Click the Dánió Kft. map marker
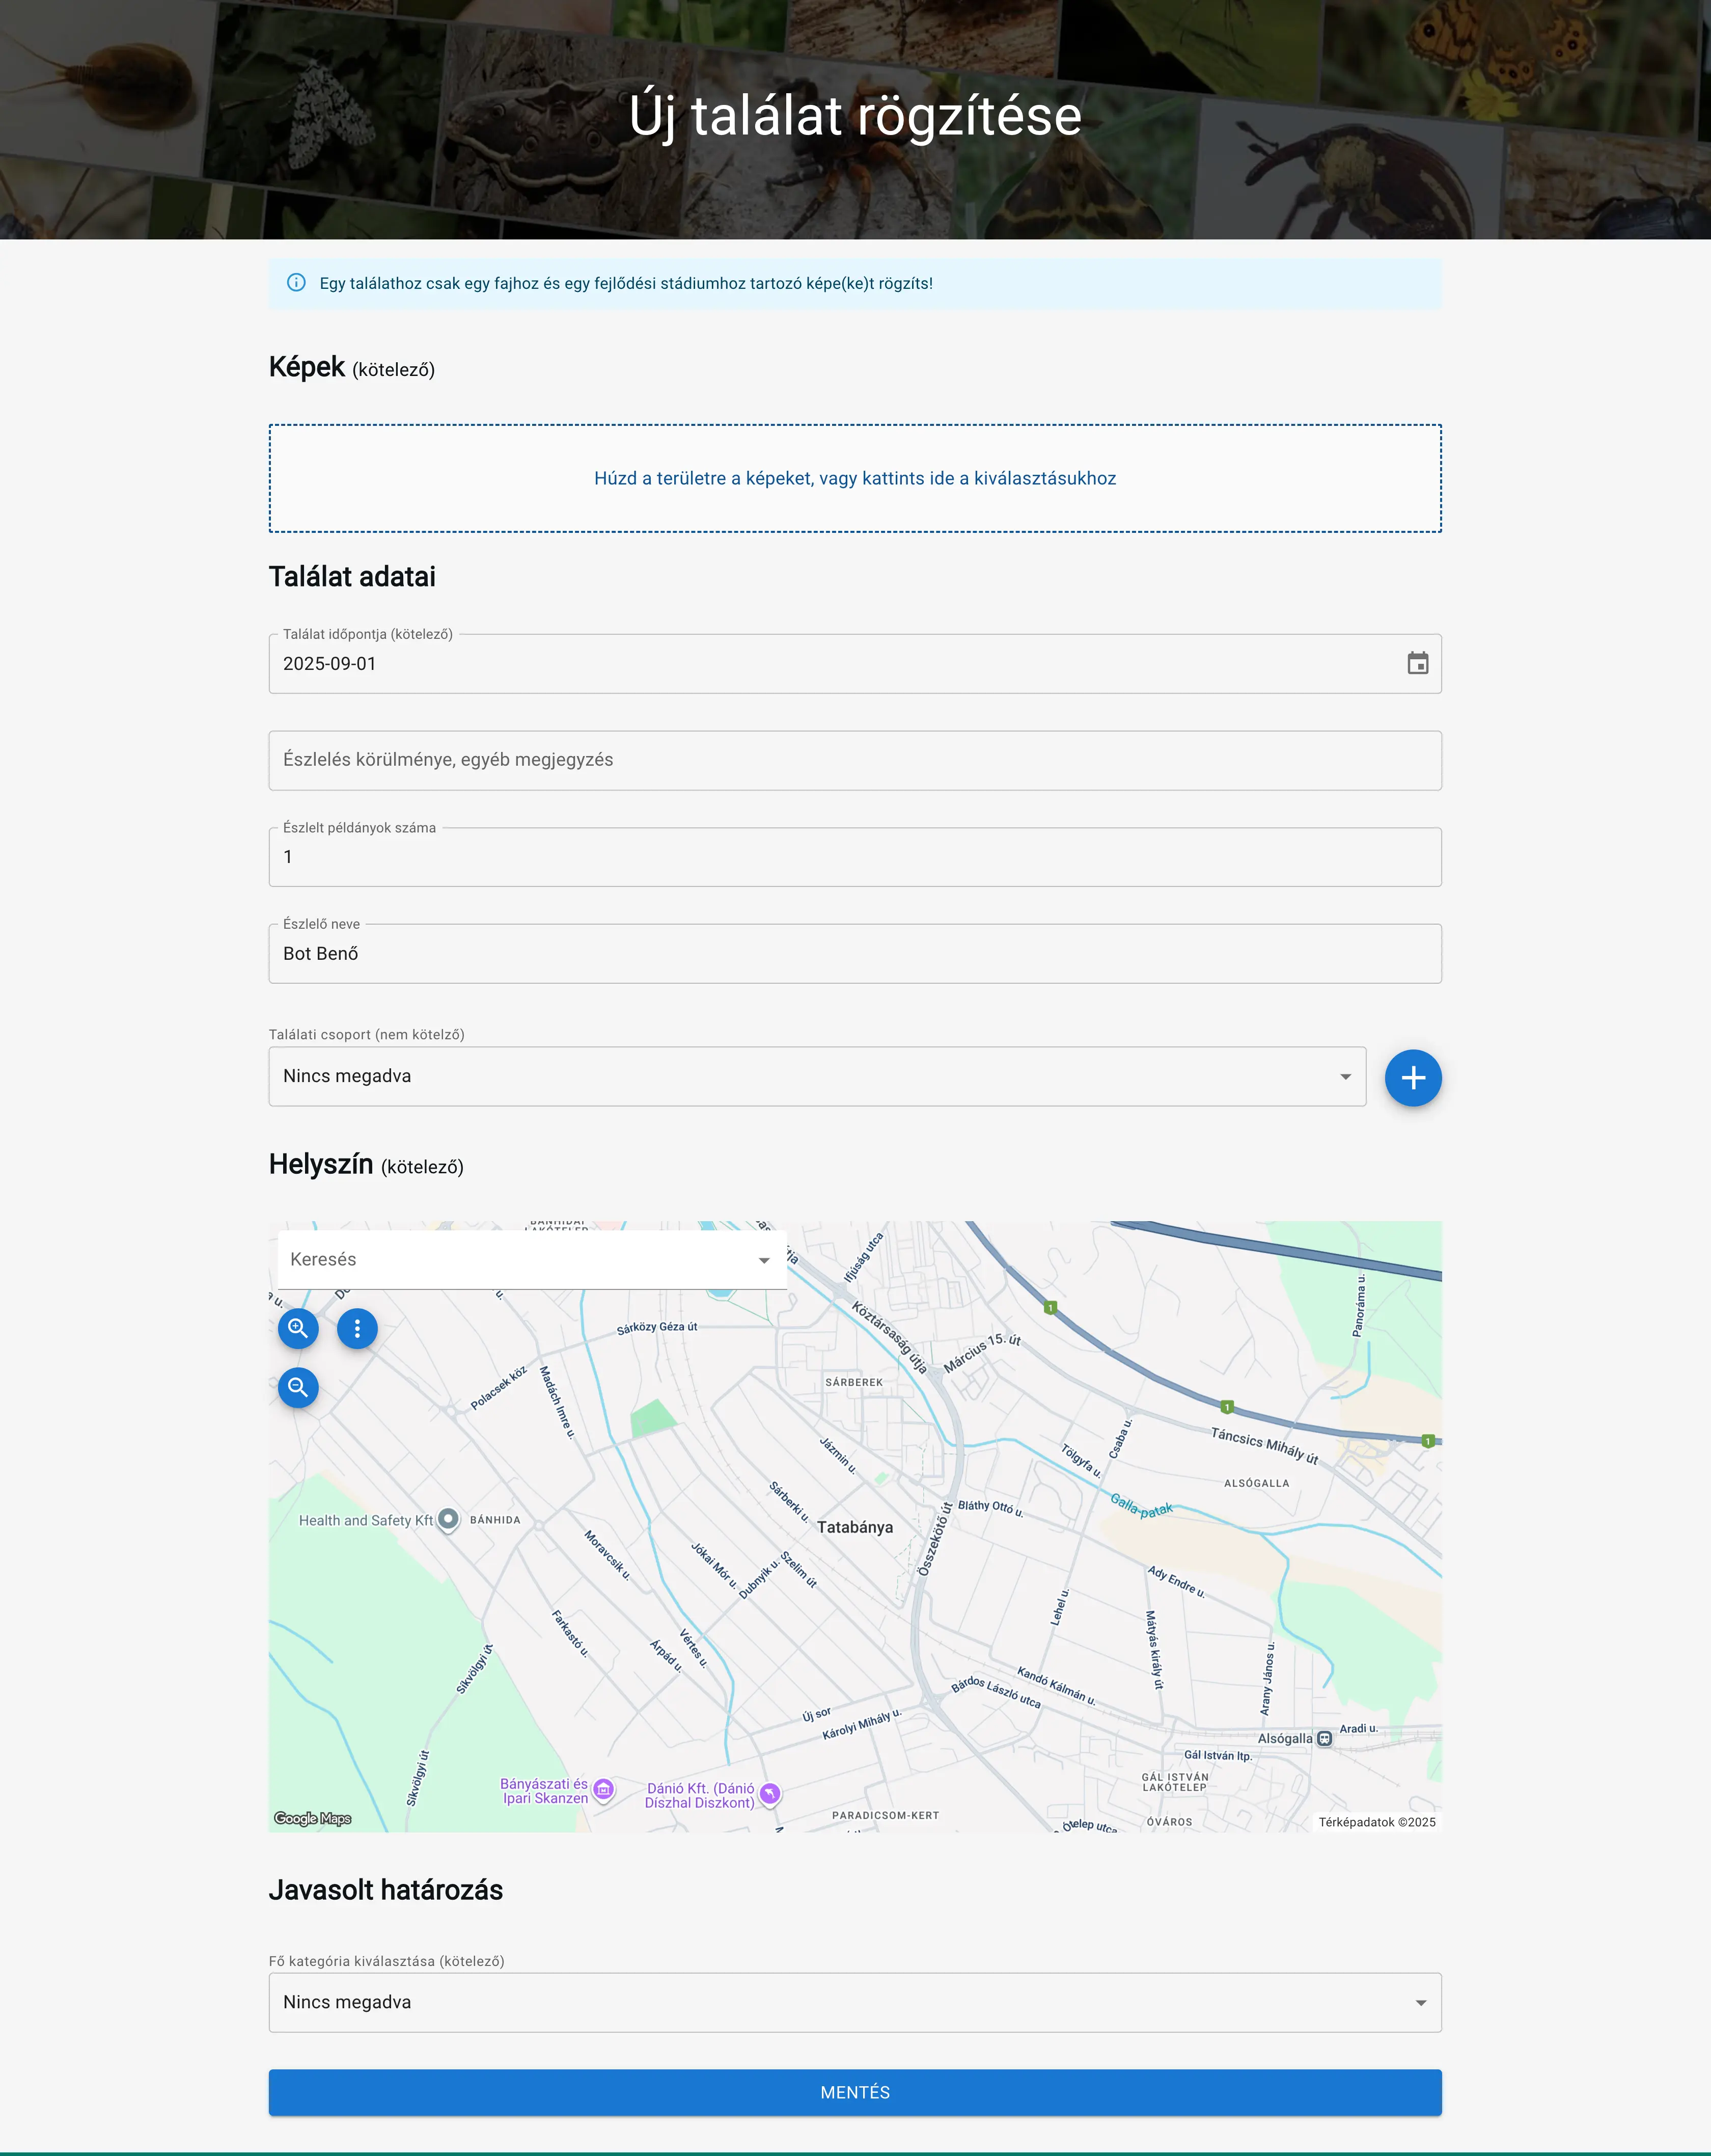The width and height of the screenshot is (1711, 2156). pos(768,1793)
